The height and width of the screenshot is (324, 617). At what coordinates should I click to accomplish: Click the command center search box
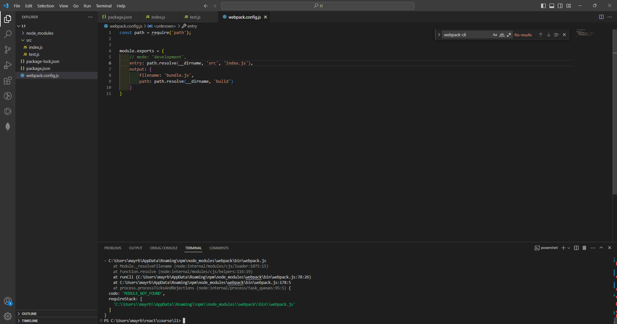click(318, 6)
